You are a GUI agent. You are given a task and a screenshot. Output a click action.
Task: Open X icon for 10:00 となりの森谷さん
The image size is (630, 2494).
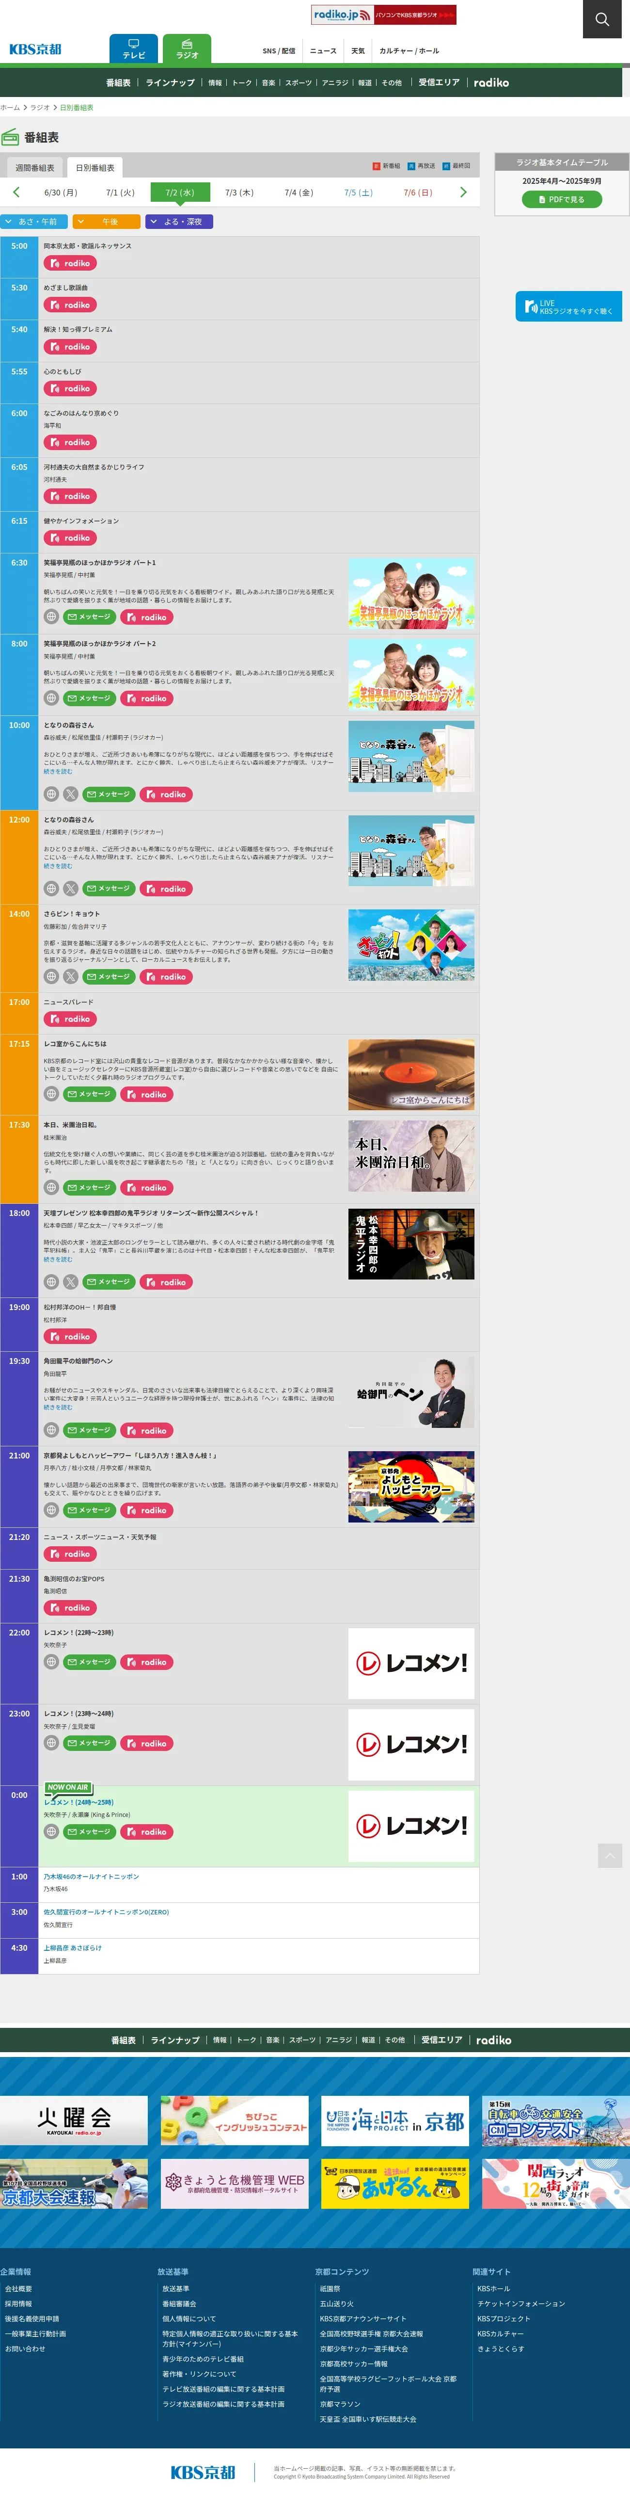[x=71, y=794]
